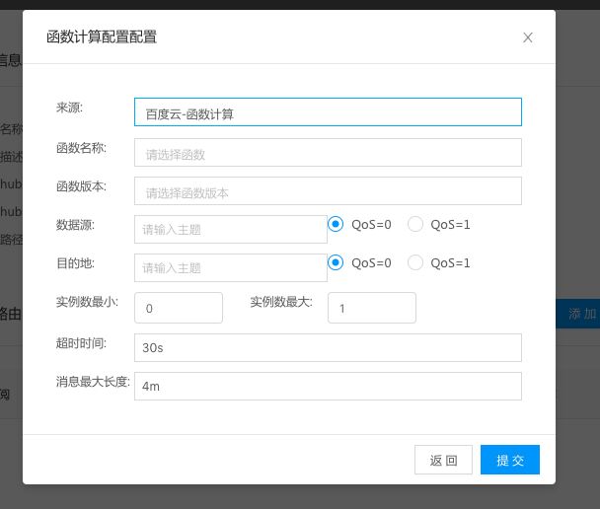The height and width of the screenshot is (509, 600).
Task: Click the 实例数最小 field showing 0
Action: 179,308
